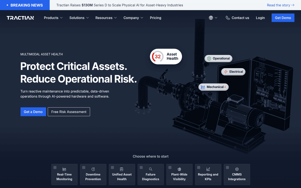Click the arrow after Read the story
The width and height of the screenshot is (301, 188).
(x=293, y=5)
